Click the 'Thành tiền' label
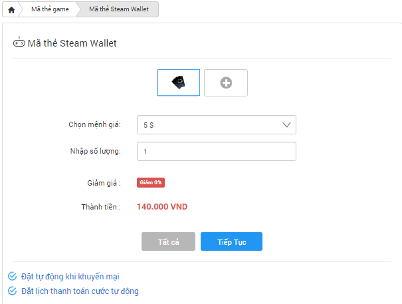The image size is (402, 304). [x=101, y=207]
